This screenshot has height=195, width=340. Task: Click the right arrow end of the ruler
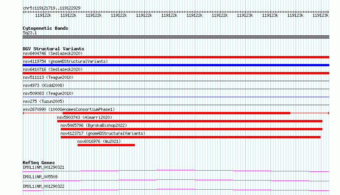point(328,12)
